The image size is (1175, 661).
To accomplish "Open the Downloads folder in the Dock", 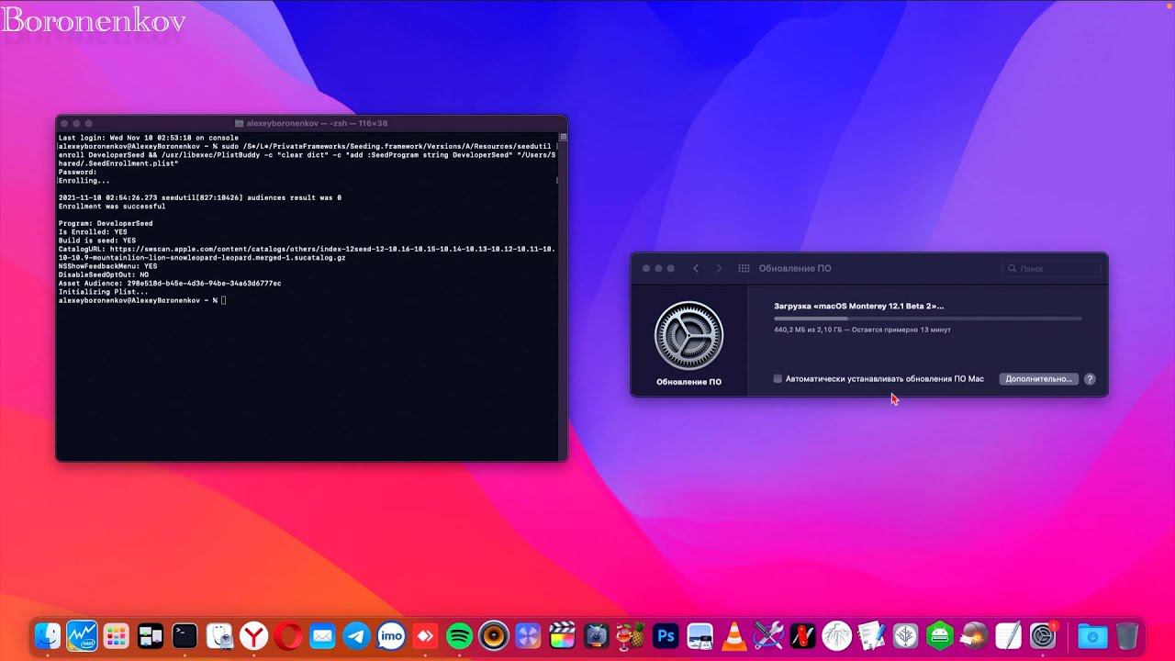I will point(1092,635).
